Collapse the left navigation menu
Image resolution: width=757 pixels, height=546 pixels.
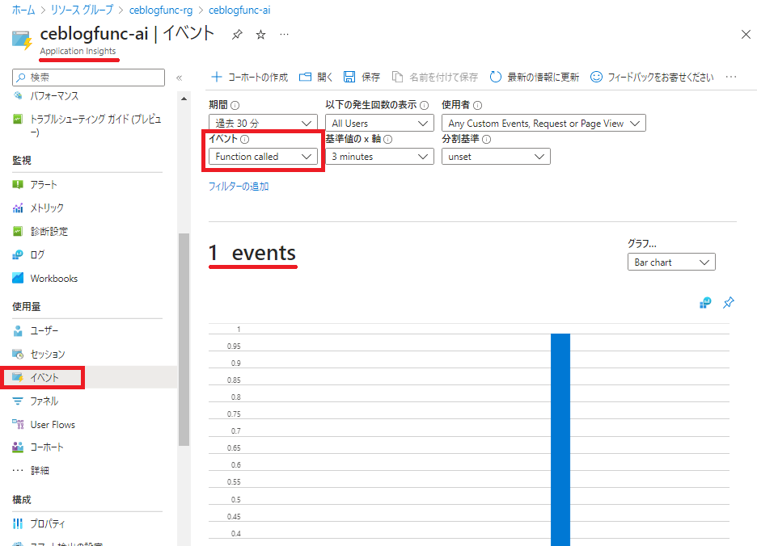pos(179,78)
